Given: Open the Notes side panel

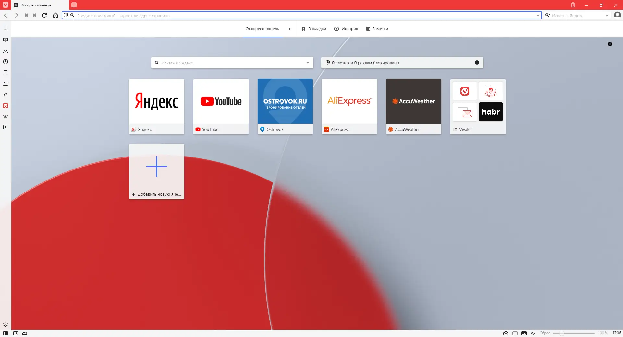Looking at the screenshot, I should (6, 73).
